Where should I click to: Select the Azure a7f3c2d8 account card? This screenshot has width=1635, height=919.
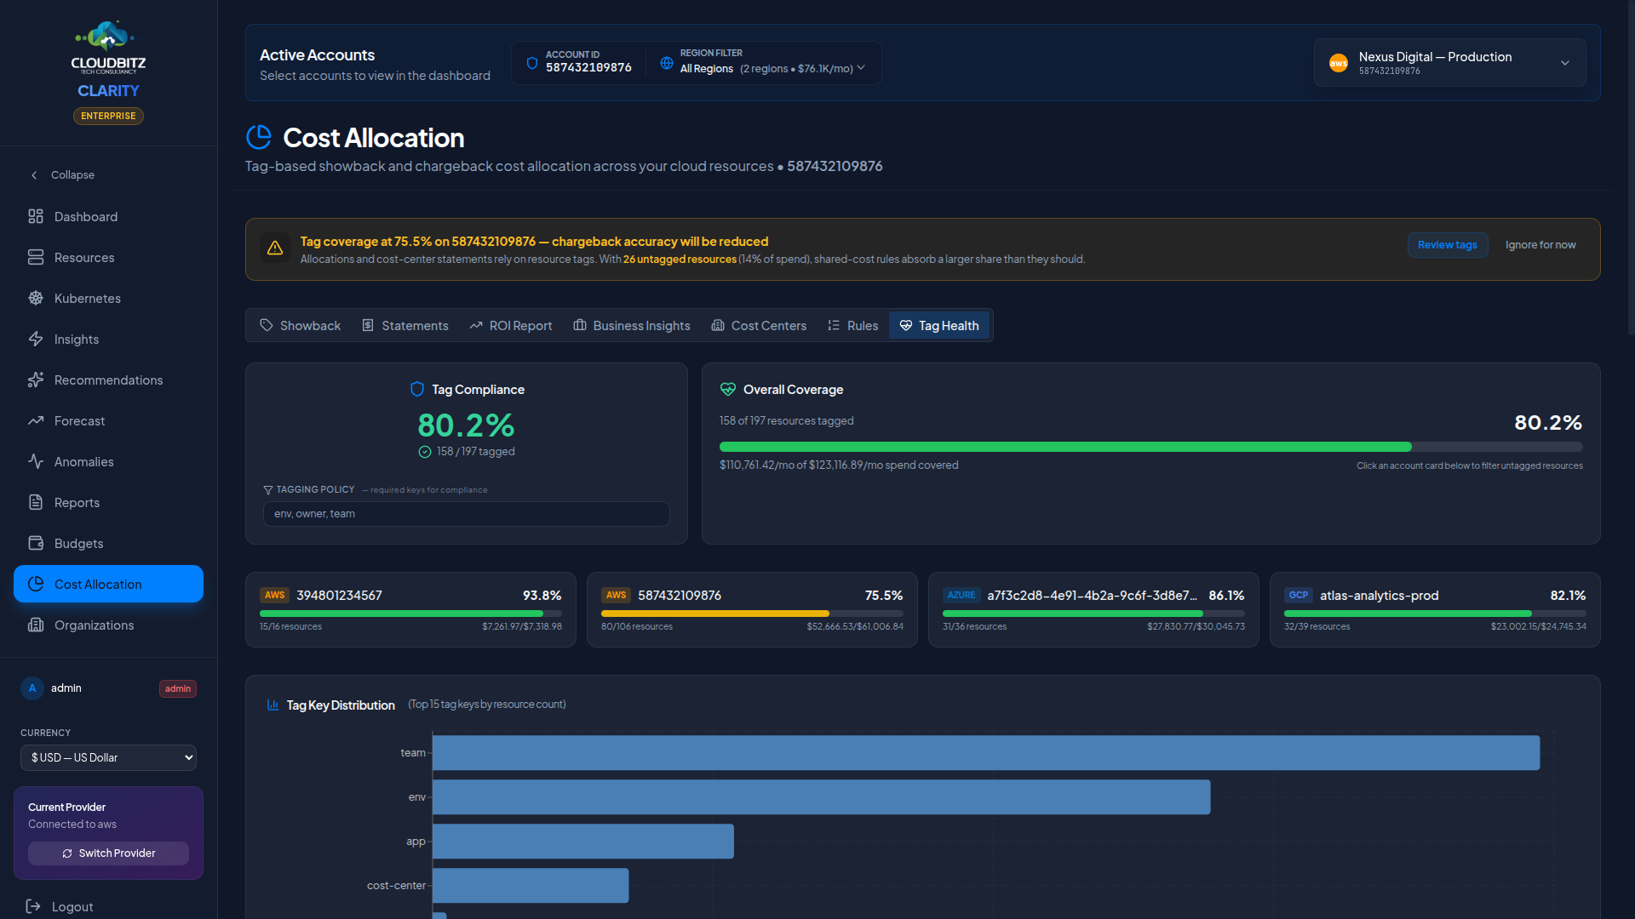1093,610
